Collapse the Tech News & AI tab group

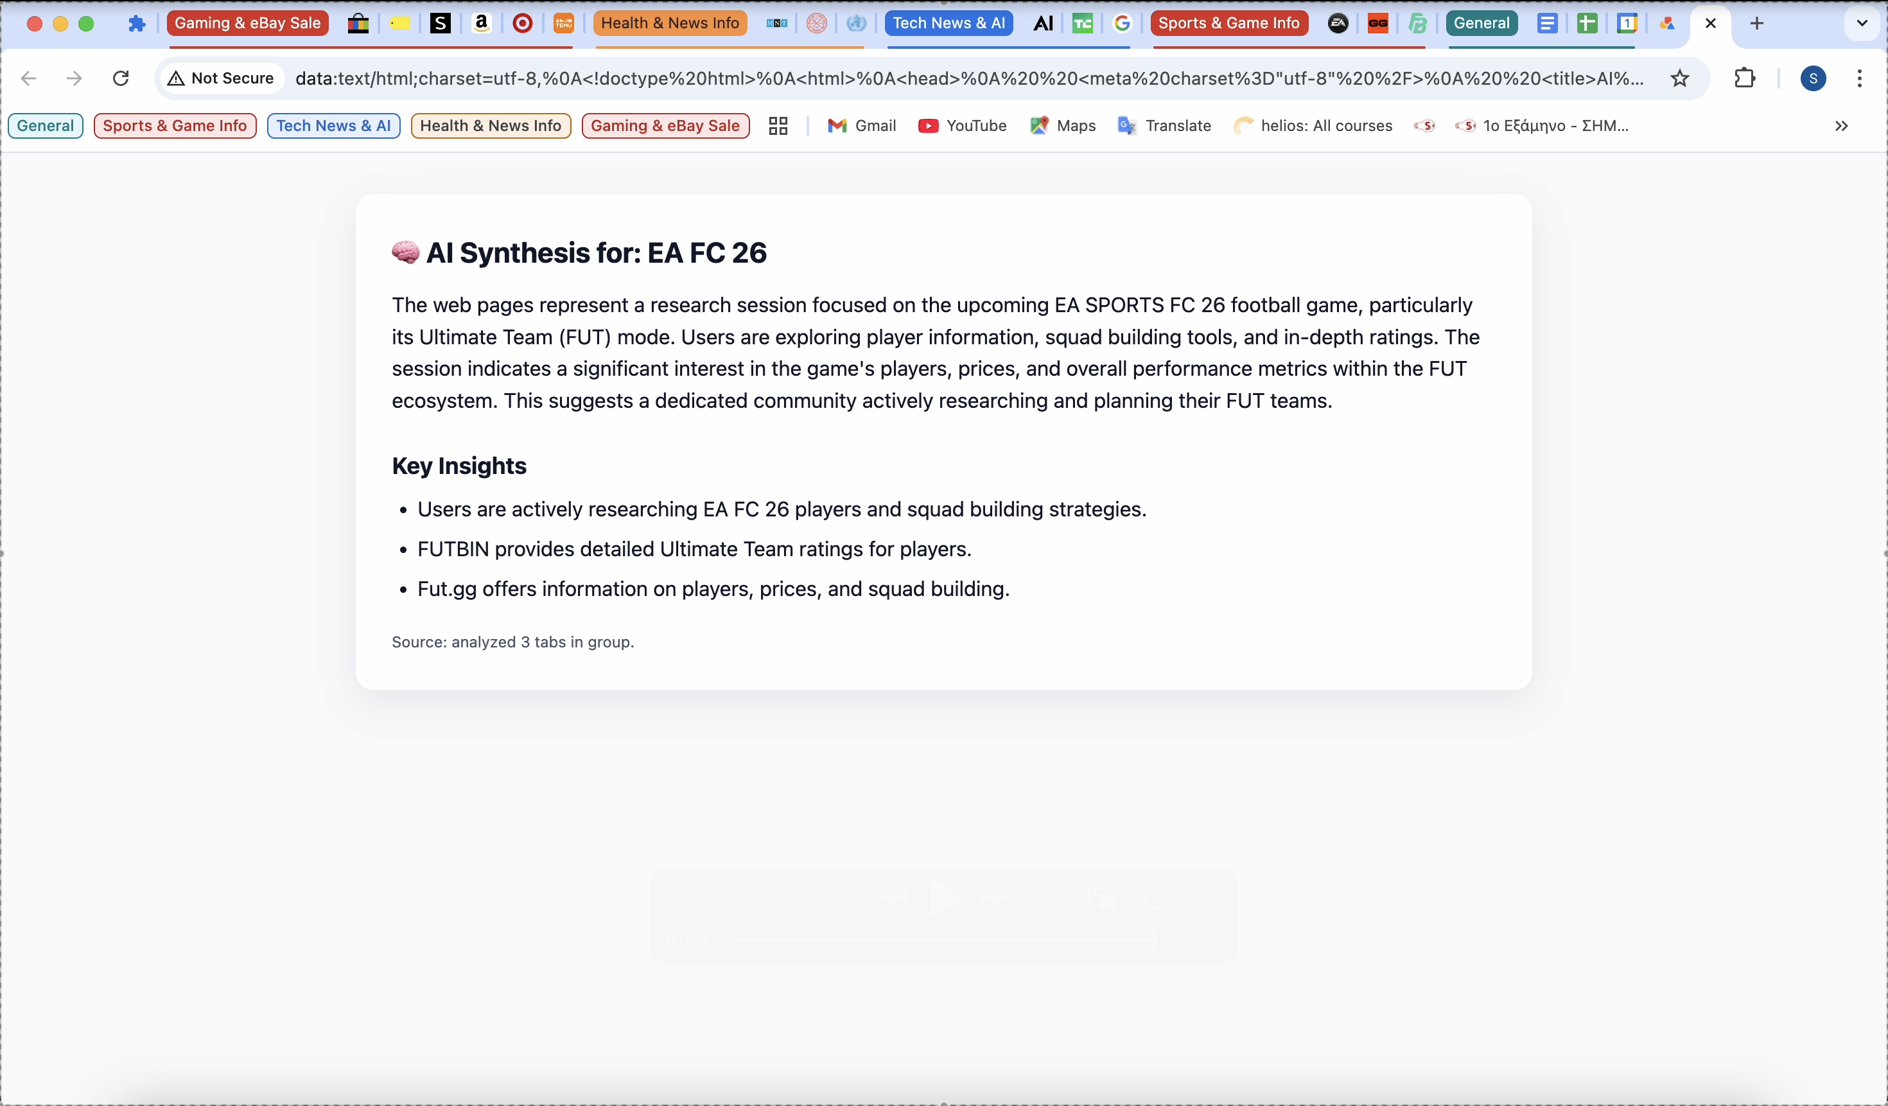[x=948, y=23]
